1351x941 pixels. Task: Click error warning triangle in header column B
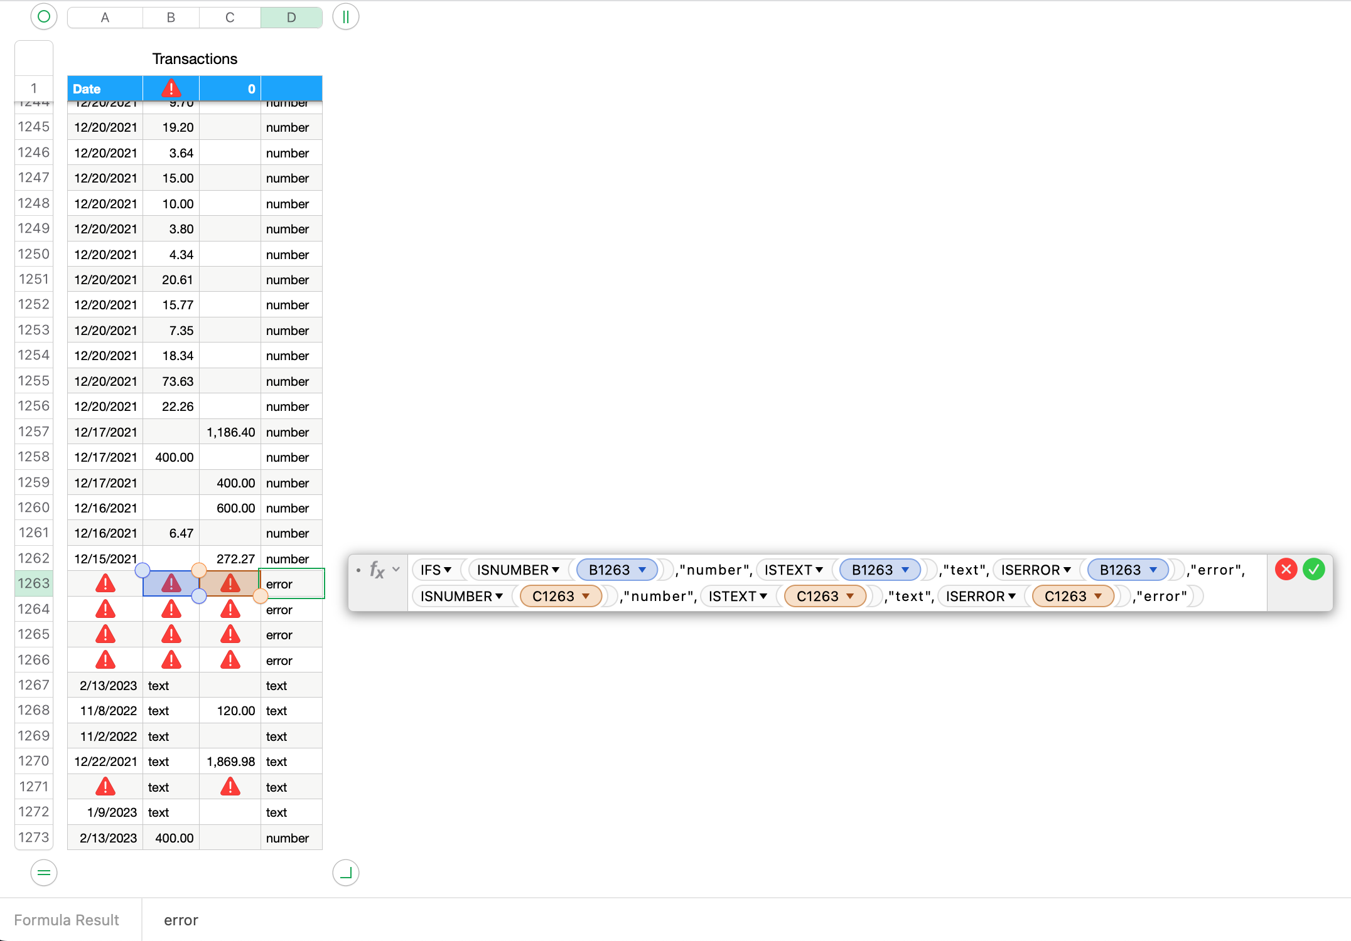tap(171, 88)
